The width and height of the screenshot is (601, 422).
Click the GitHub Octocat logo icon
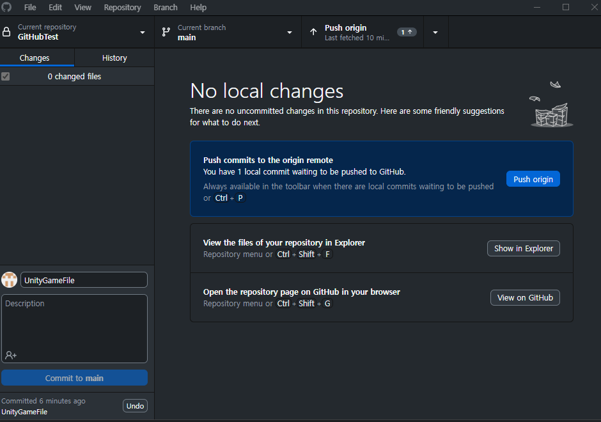click(x=6, y=7)
